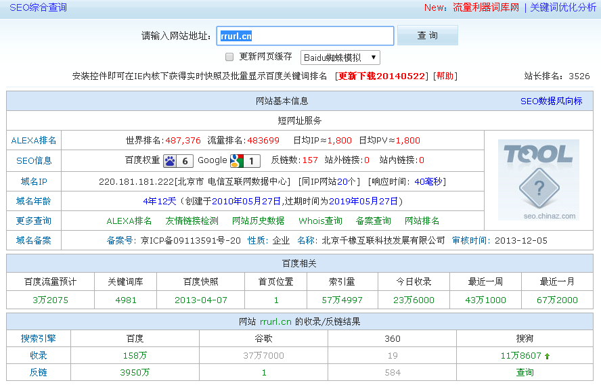
Task: Focus the website address input field
Action: (x=305, y=36)
